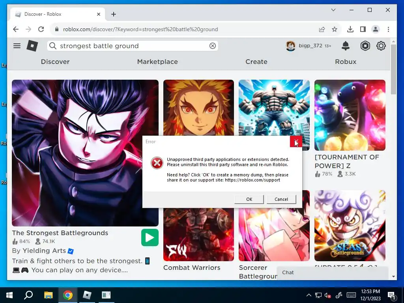Clear the search text with the X icon
Image resolution: width=404 pixels, height=303 pixels.
pyautogui.click(x=213, y=46)
